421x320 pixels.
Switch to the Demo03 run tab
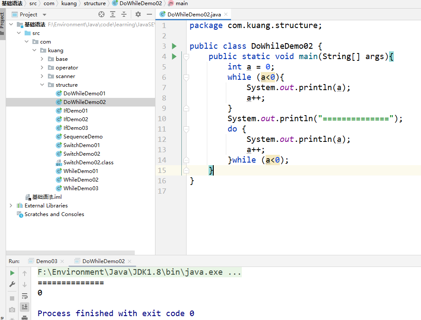(x=46, y=261)
